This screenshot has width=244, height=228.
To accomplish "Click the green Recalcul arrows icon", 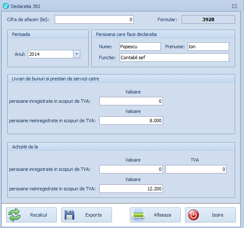I will 14,215.
